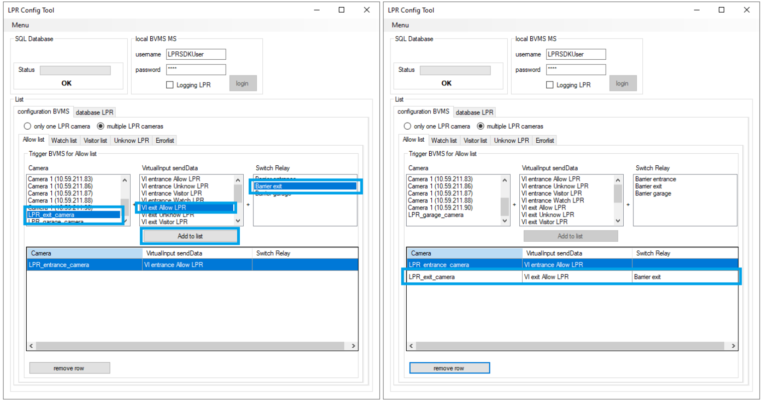The width and height of the screenshot is (761, 401).
Task: Click right arrow of left table's horizontal scrollbar
Action: pos(353,346)
